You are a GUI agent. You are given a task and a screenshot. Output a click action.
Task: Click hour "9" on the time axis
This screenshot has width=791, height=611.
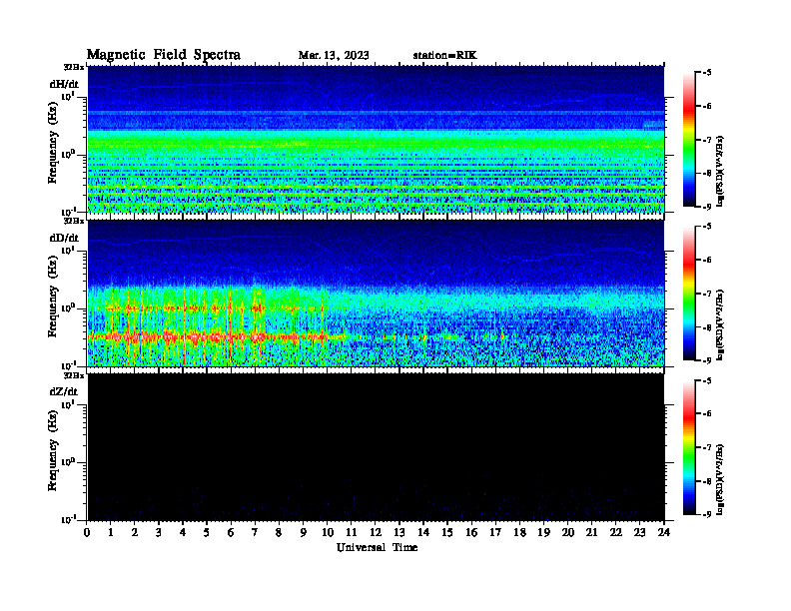coord(303,532)
